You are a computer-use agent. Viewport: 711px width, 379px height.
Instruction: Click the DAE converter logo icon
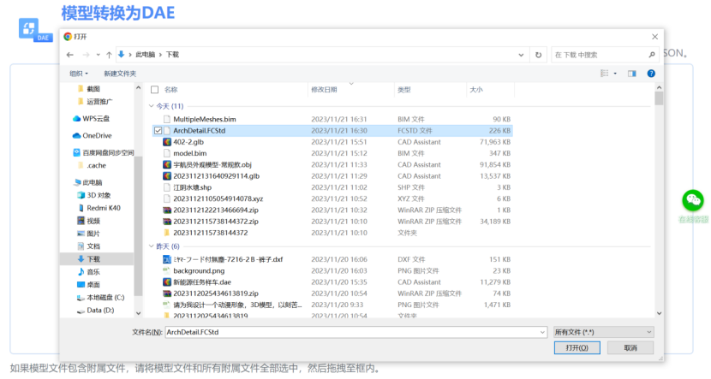pos(34,30)
